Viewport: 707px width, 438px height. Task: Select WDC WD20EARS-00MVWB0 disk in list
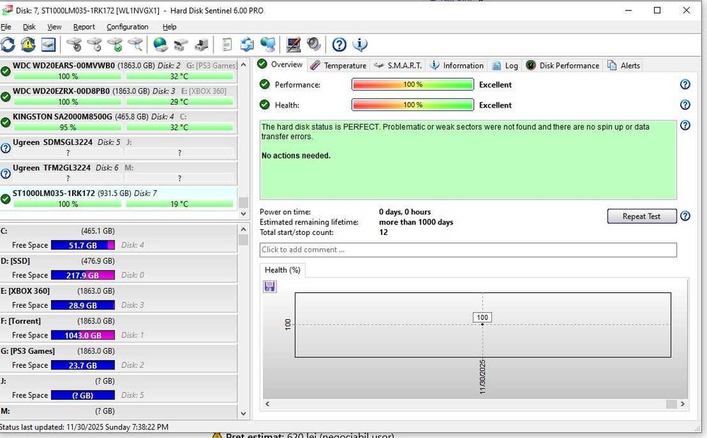[119, 71]
